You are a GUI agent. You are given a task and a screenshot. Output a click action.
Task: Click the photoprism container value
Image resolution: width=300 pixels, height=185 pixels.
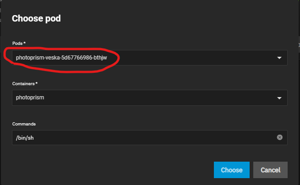[x=30, y=98]
